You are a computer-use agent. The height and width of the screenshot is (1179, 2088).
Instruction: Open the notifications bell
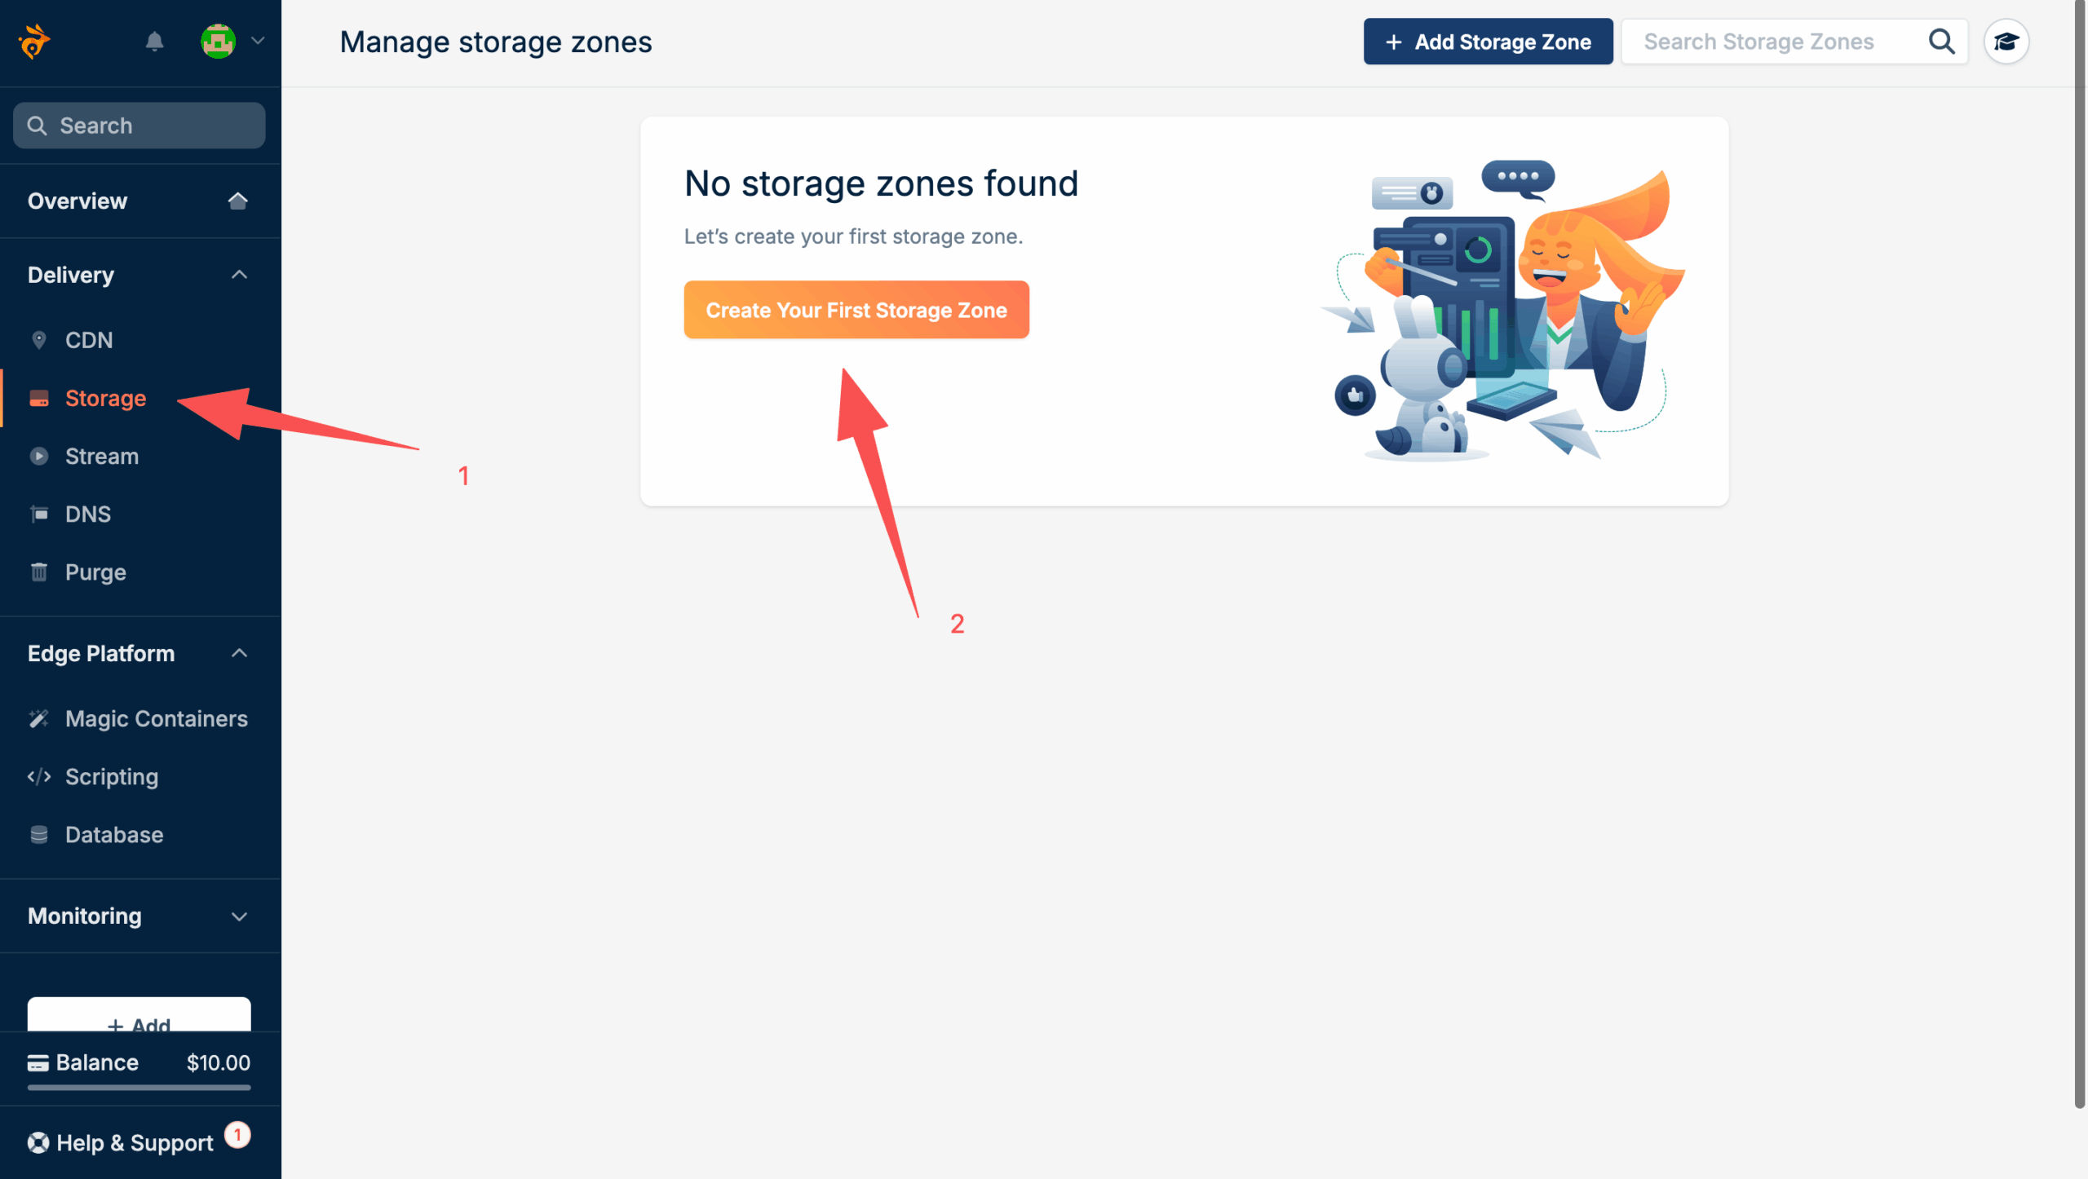click(x=154, y=42)
